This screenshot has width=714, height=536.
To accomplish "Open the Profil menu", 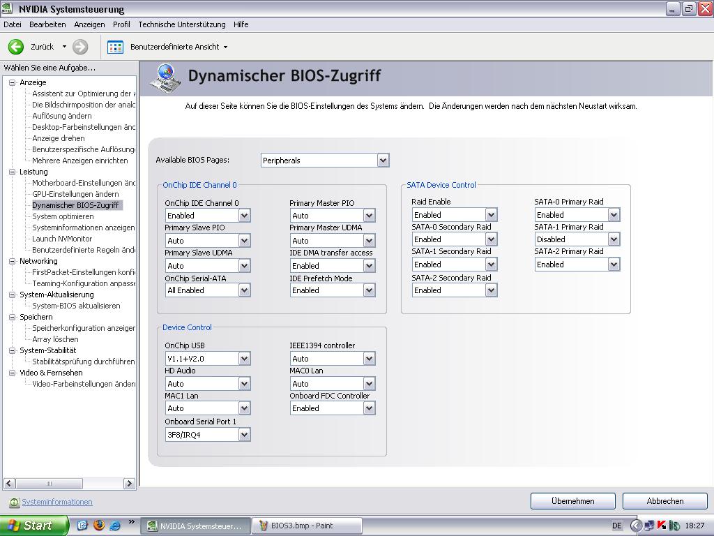I will coord(121,24).
